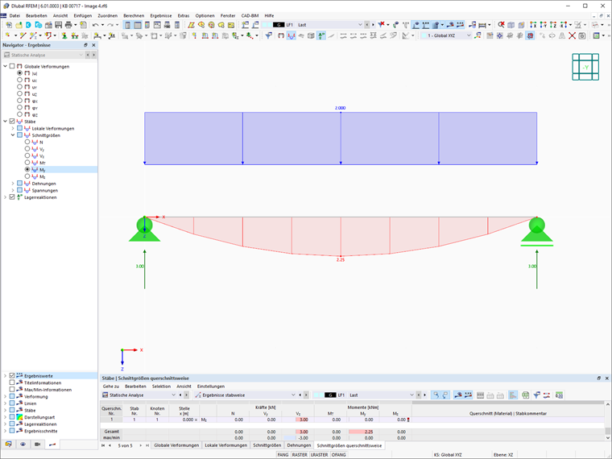The height and width of the screenshot is (459, 612).
Task: Click the redo arrow icon
Action: coord(110,25)
